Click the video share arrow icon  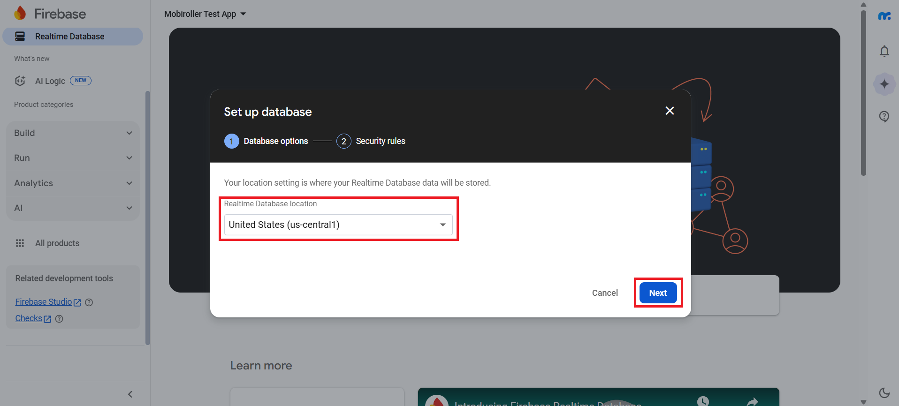752,402
